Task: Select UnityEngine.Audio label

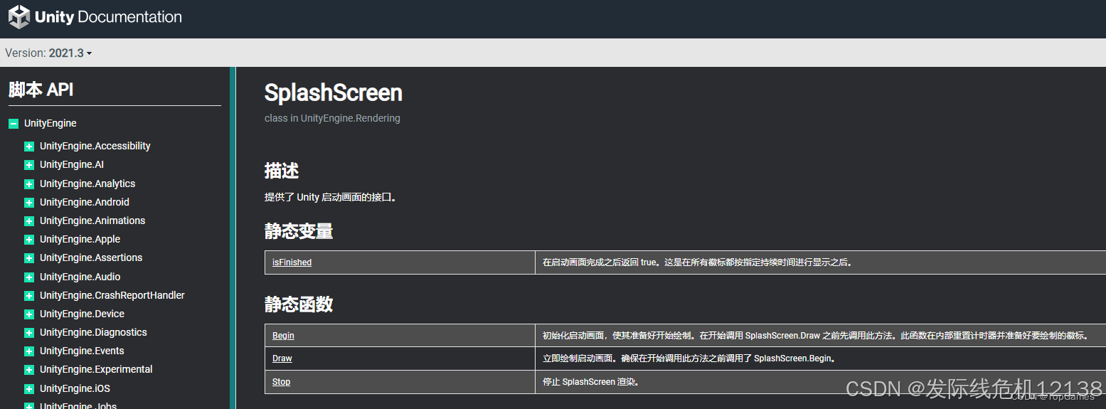Action: [x=80, y=277]
